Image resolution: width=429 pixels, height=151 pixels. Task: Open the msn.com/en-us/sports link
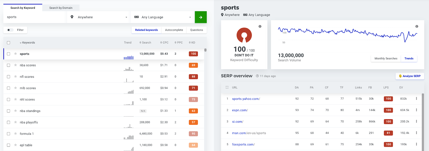(249, 133)
